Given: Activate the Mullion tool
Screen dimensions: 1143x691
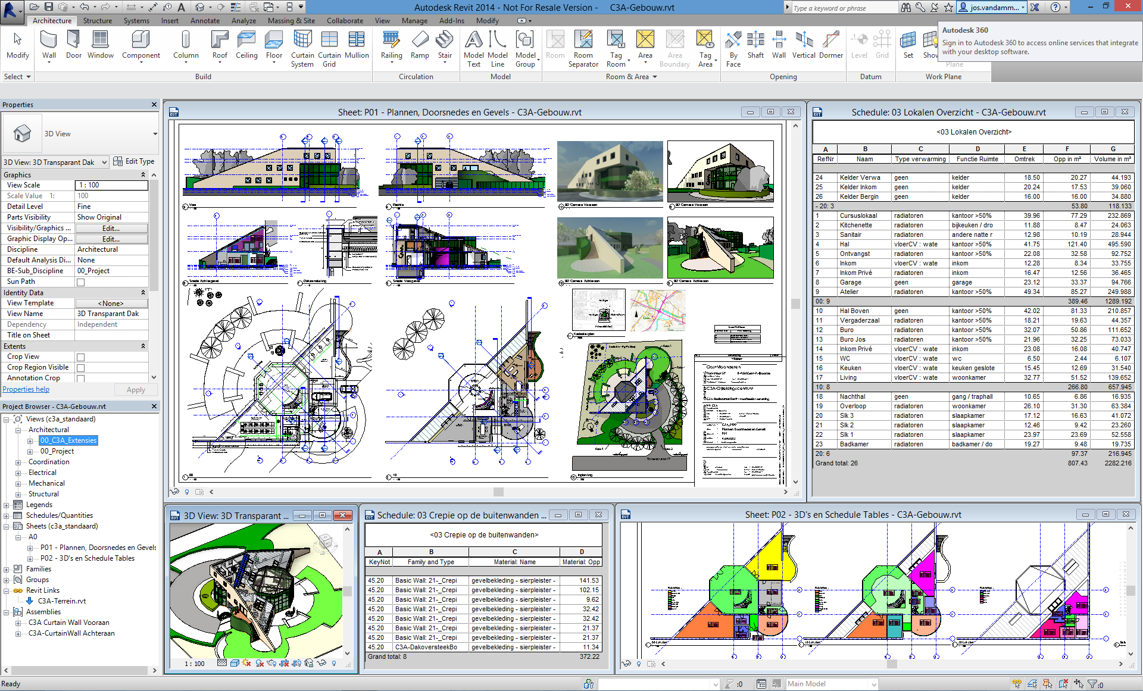Looking at the screenshot, I should (357, 45).
